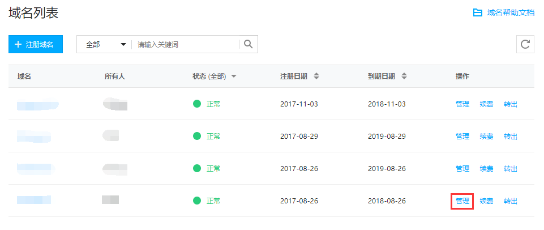Click the first row's blurred domain name
This screenshot has height=230, width=544.
pyautogui.click(x=37, y=105)
